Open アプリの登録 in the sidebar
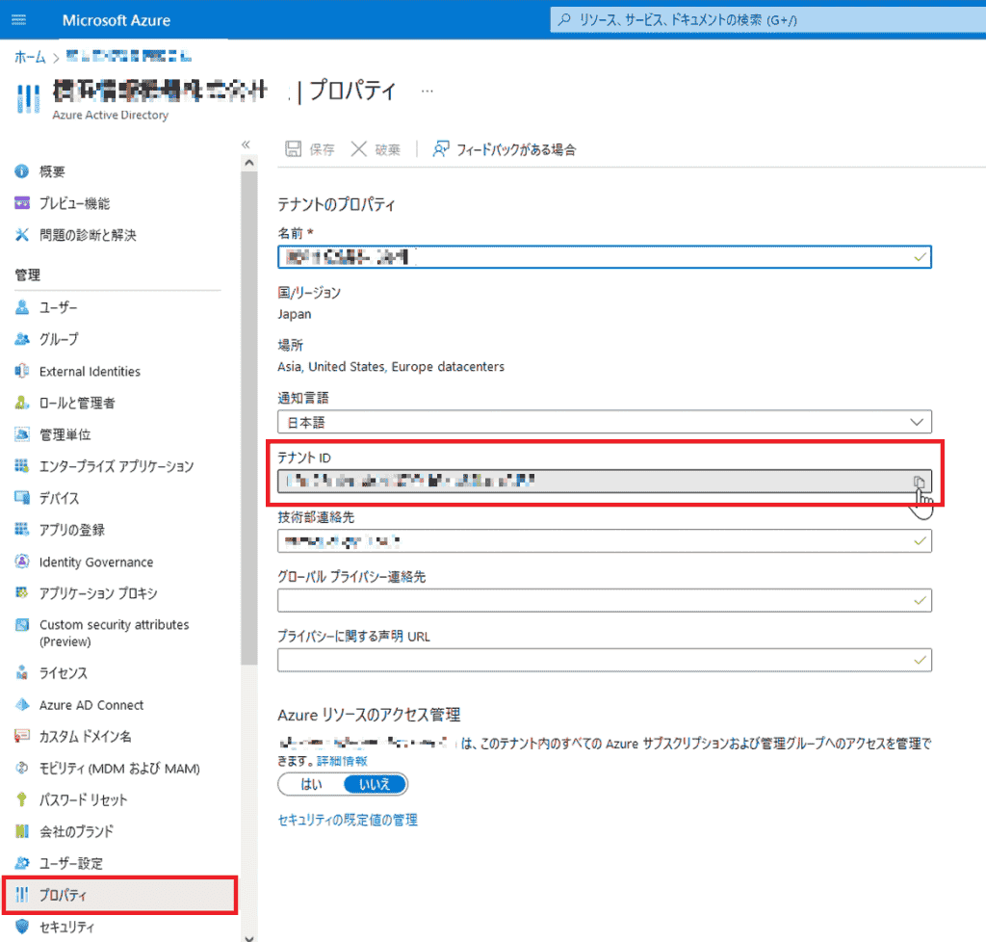 (72, 530)
